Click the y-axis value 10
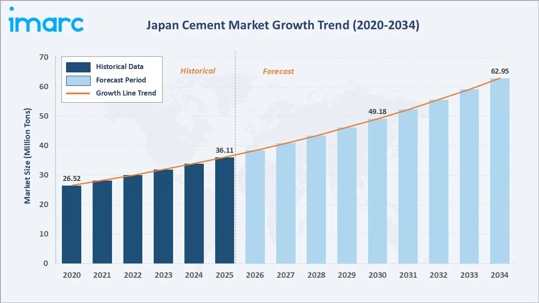Image resolution: width=539 pixels, height=303 pixels. [x=44, y=234]
